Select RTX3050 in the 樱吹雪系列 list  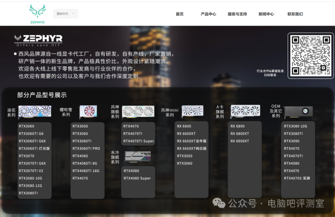click(x=80, y=126)
